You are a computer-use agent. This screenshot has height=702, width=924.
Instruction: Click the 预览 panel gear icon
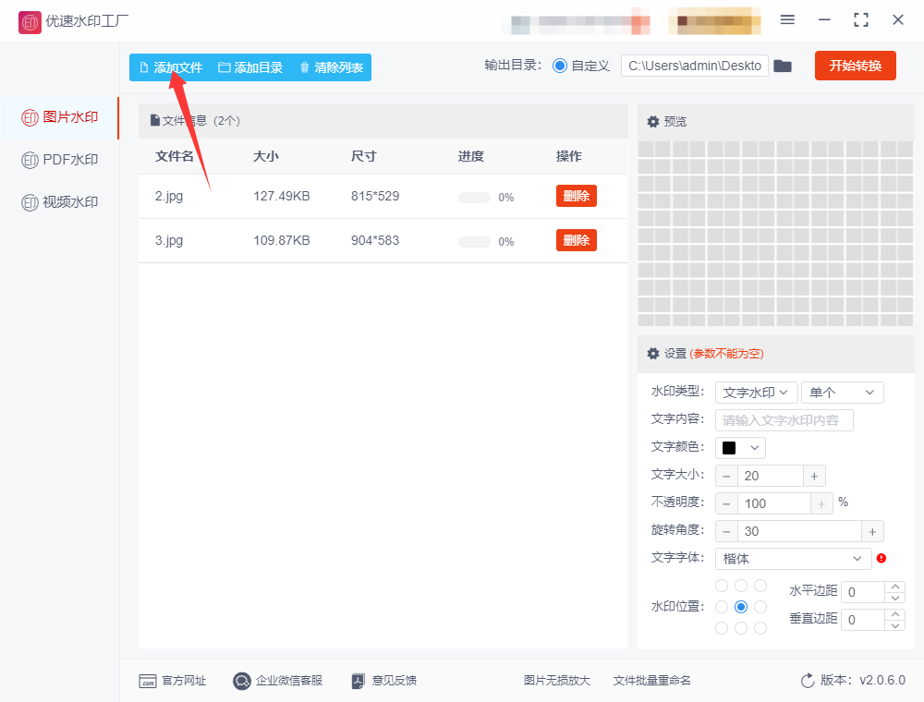click(x=653, y=122)
